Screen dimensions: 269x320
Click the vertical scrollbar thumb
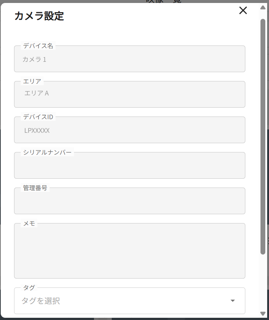pyautogui.click(x=263, y=137)
